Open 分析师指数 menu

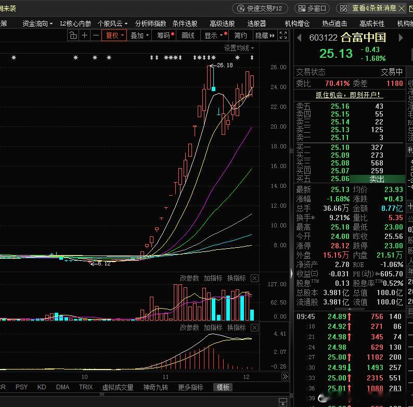pyautogui.click(x=150, y=24)
